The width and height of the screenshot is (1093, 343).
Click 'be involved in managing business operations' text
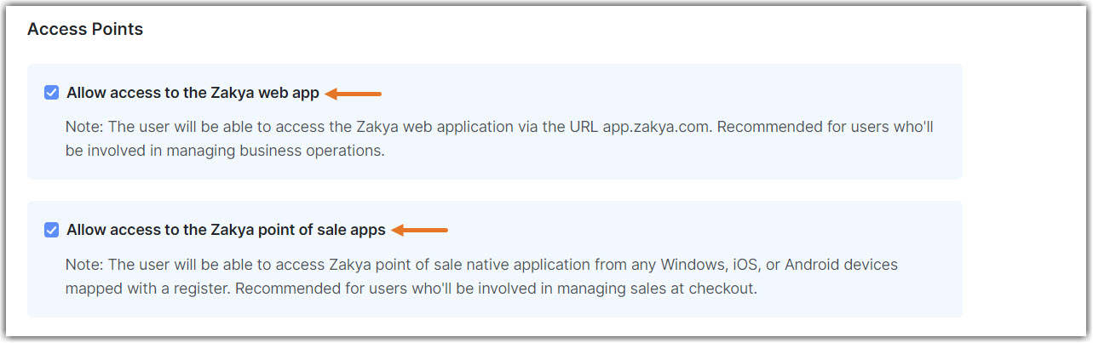click(225, 151)
